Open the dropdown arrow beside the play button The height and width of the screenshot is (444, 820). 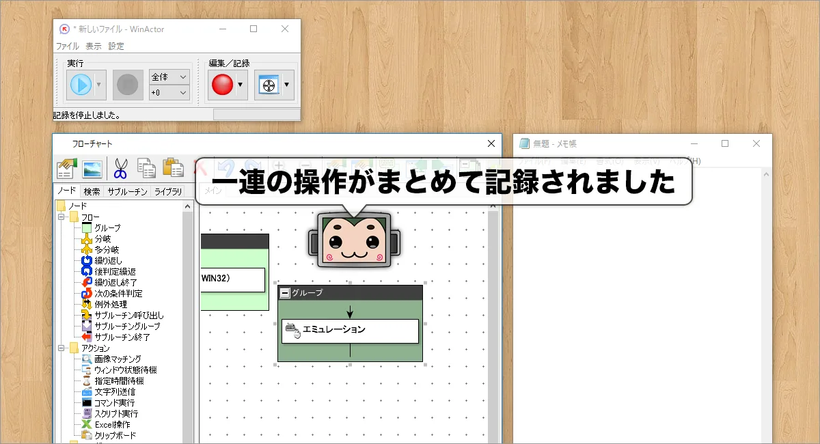point(99,85)
